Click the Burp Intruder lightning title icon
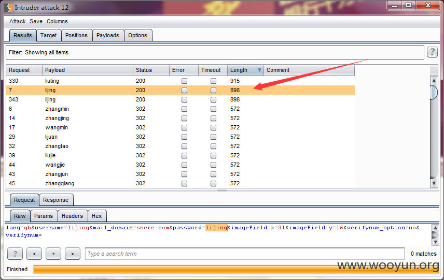Screen dimensions: 444x280 tap(9, 7)
